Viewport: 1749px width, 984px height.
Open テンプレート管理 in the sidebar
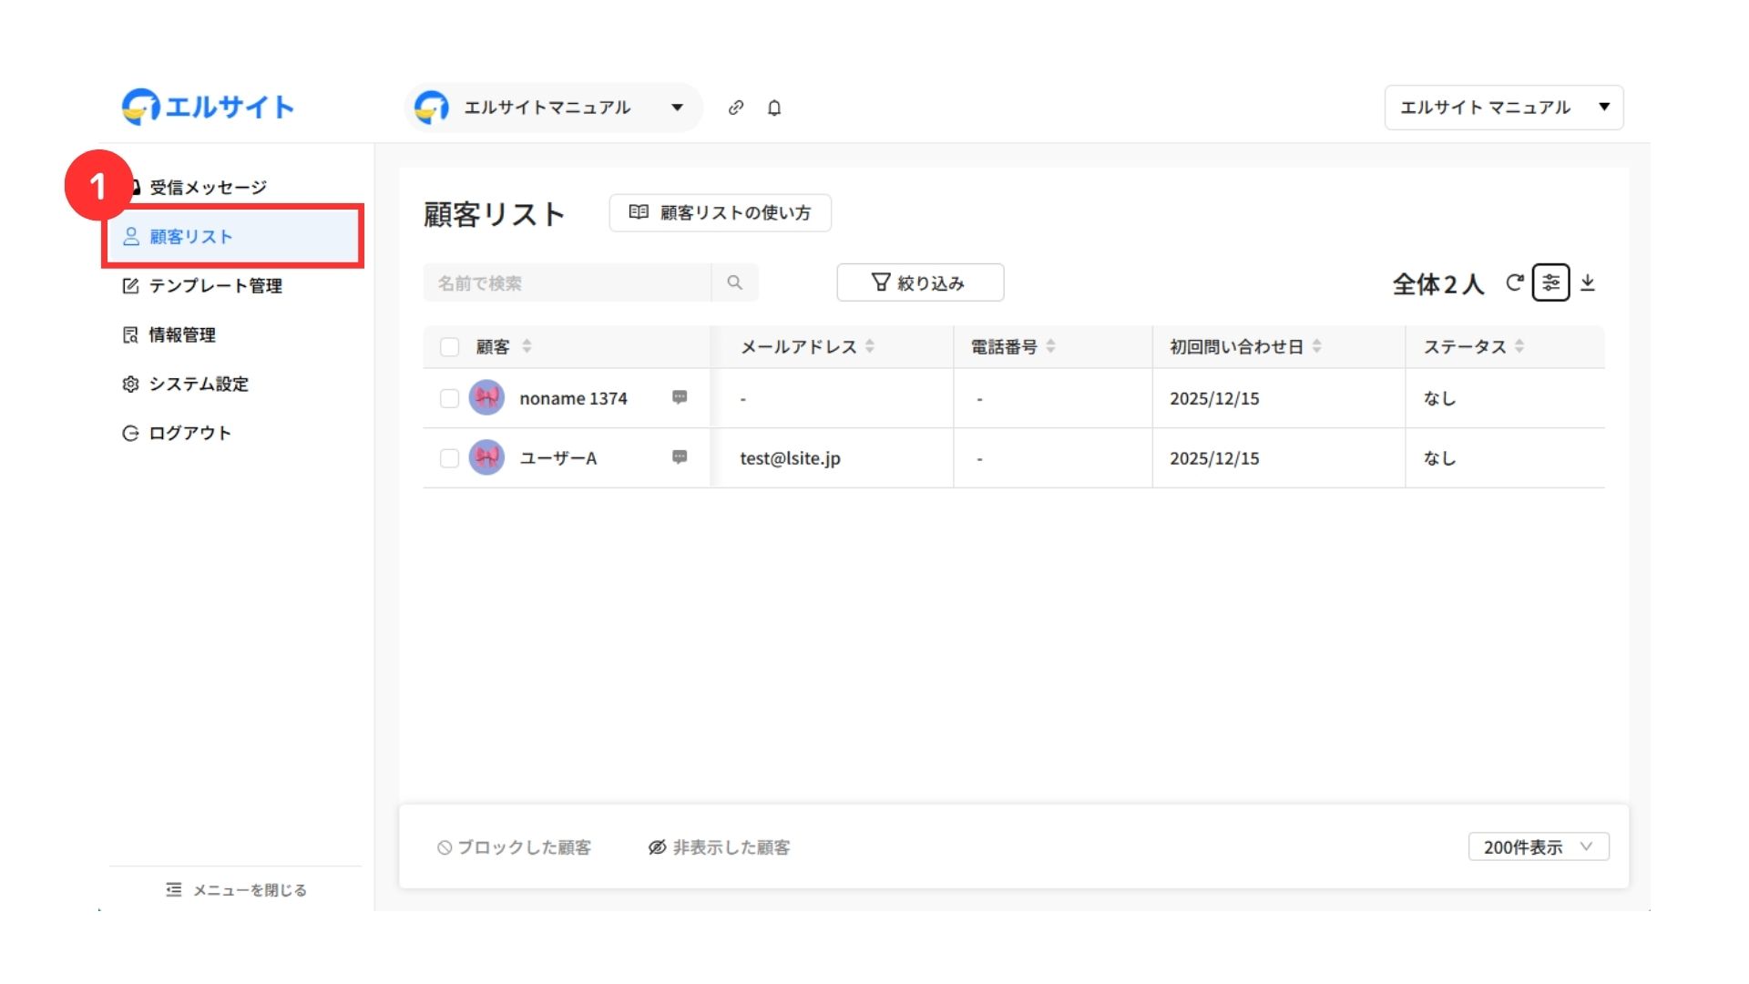click(x=215, y=286)
